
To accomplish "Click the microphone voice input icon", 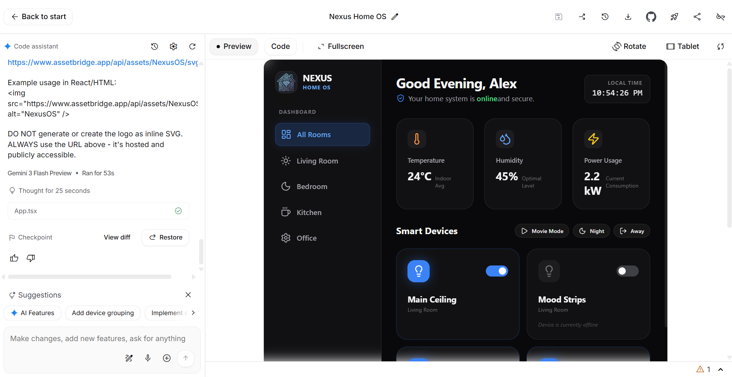I will coord(148,358).
